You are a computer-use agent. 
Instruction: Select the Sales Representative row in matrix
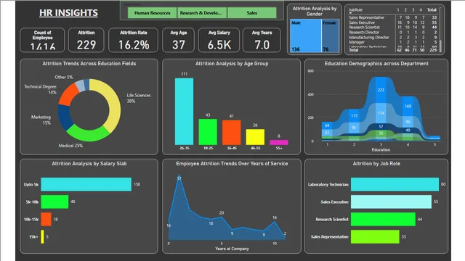pos(393,17)
